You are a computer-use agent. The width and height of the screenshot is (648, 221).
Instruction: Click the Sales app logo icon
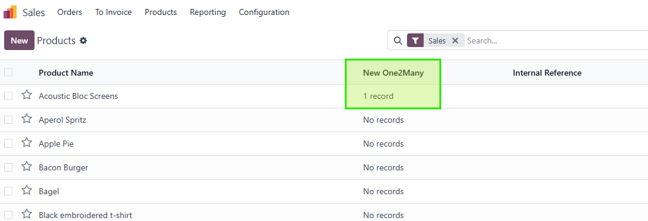pos(10,12)
